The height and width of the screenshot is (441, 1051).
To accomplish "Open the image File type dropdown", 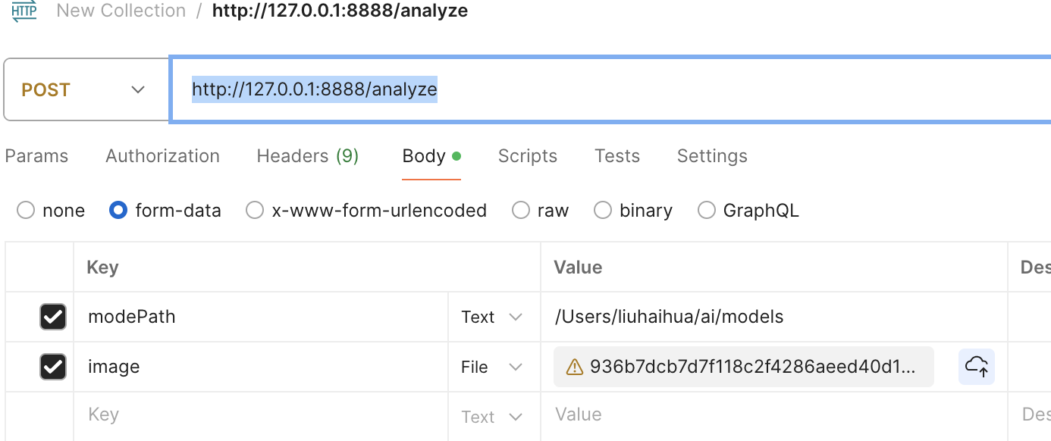I will [x=492, y=367].
